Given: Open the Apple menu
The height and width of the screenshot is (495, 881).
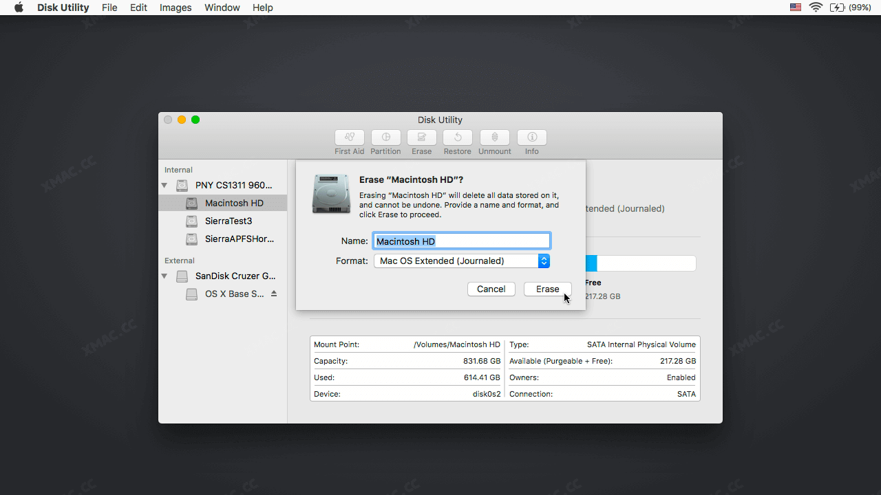Looking at the screenshot, I should pos(17,8).
